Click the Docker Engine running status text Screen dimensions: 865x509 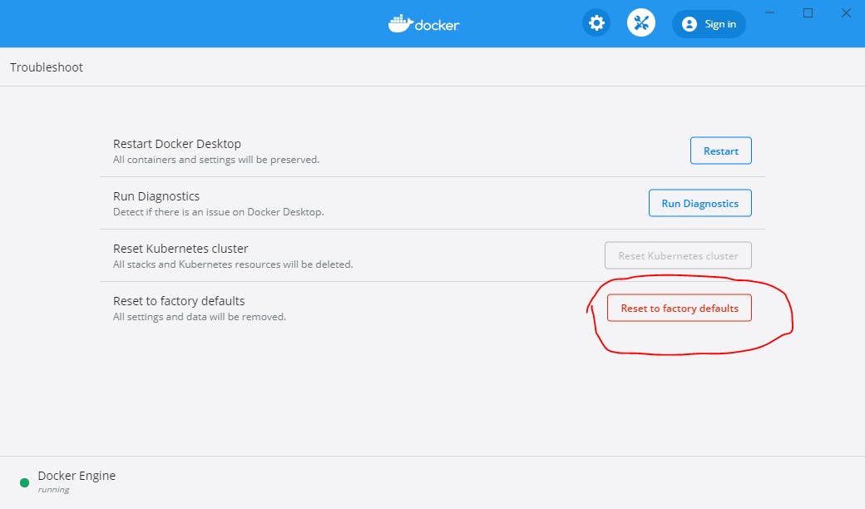(x=53, y=489)
